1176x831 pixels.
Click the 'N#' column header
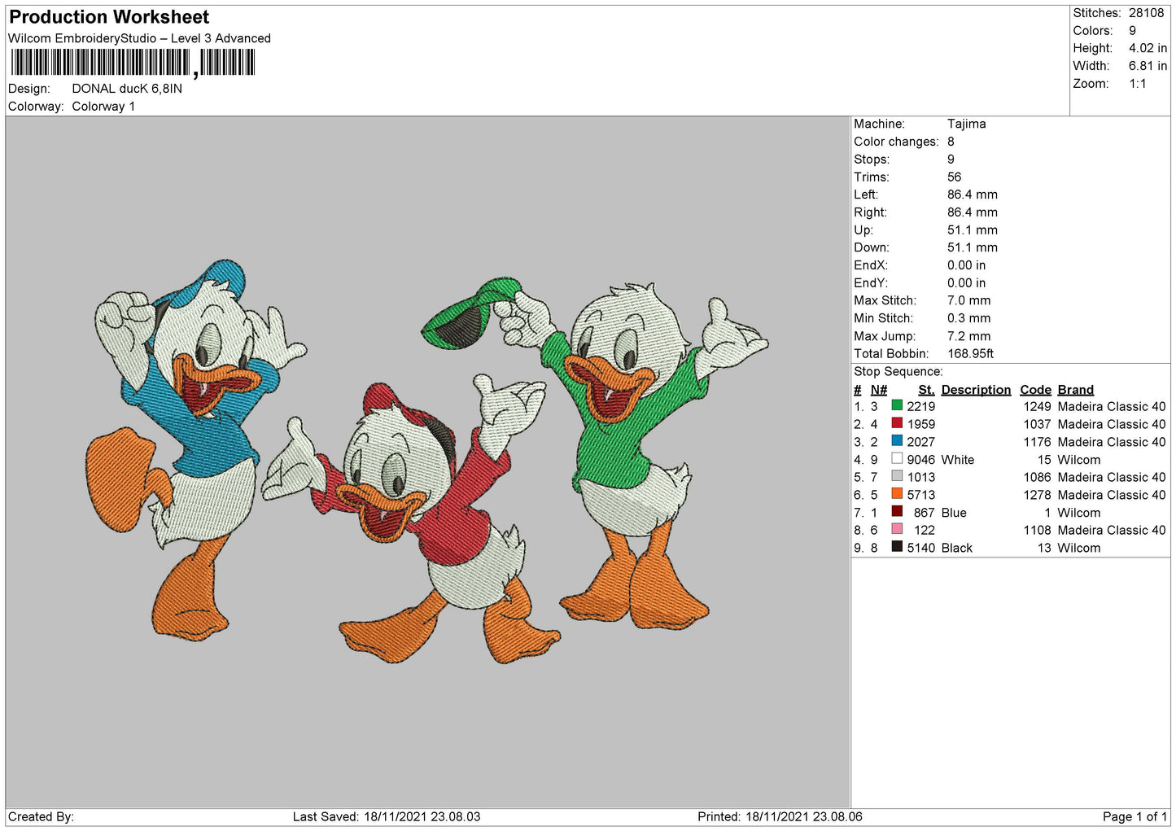879,390
